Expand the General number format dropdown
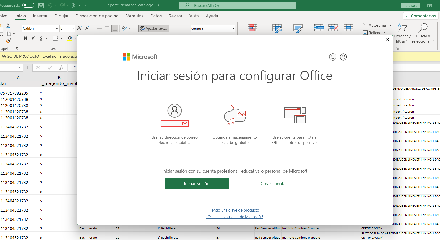 pos(233,28)
